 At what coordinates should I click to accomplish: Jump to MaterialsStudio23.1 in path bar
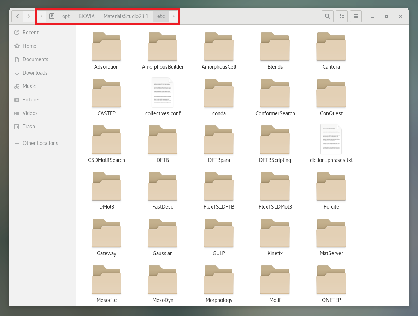(x=126, y=16)
